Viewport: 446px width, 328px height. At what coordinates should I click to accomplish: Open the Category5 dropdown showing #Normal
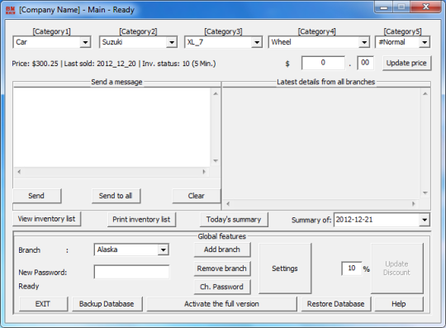tap(402, 42)
